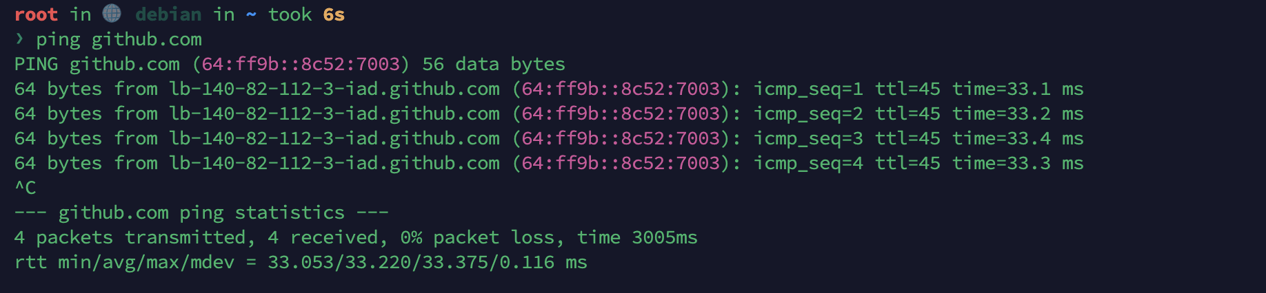This screenshot has width=1266, height=293.
Task: Click the IPv6 address in the PING header line
Action: click(301, 64)
